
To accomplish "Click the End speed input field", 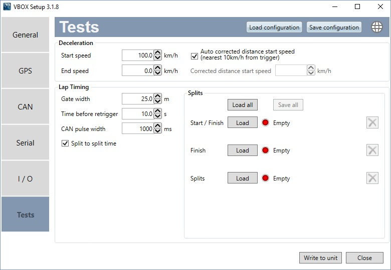I will (138, 70).
